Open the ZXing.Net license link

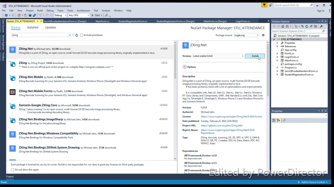(231, 117)
